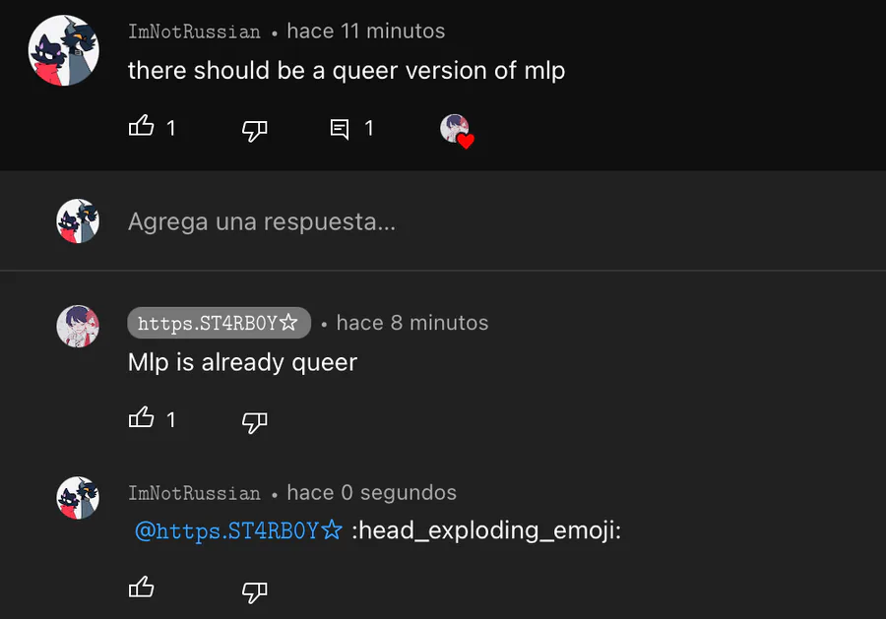
Task: Like the 'Mlp is already queer' reply
Action: pyautogui.click(x=141, y=418)
